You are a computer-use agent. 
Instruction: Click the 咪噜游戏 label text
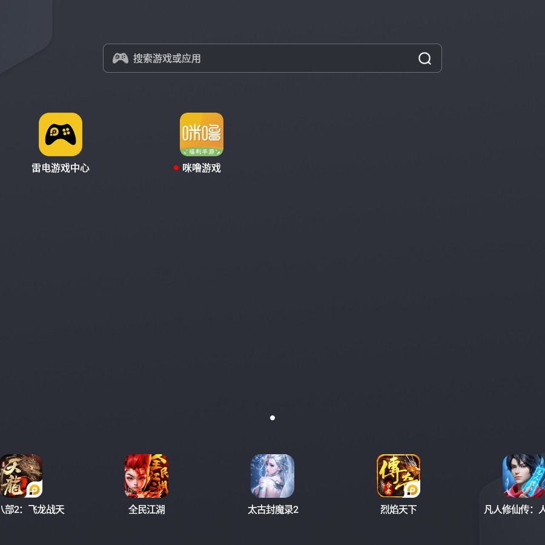pyautogui.click(x=202, y=168)
